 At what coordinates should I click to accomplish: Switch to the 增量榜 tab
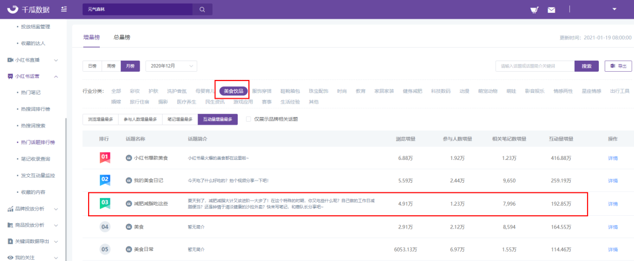92,37
